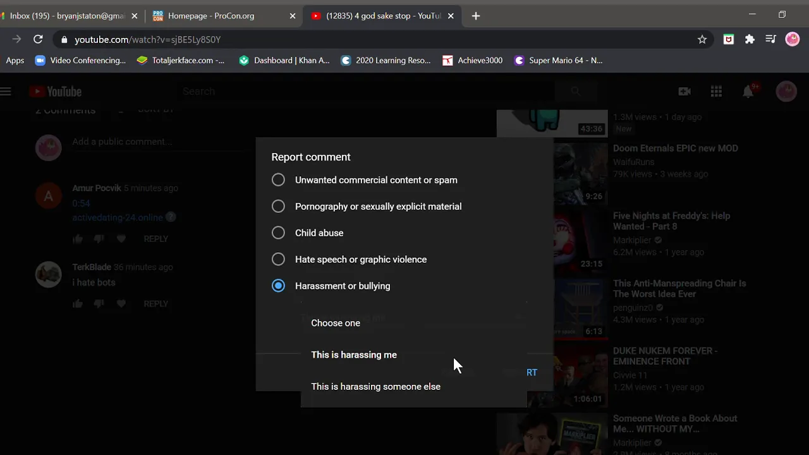
Task: Click the YouTube search magnifier button
Action: pyautogui.click(x=575, y=92)
